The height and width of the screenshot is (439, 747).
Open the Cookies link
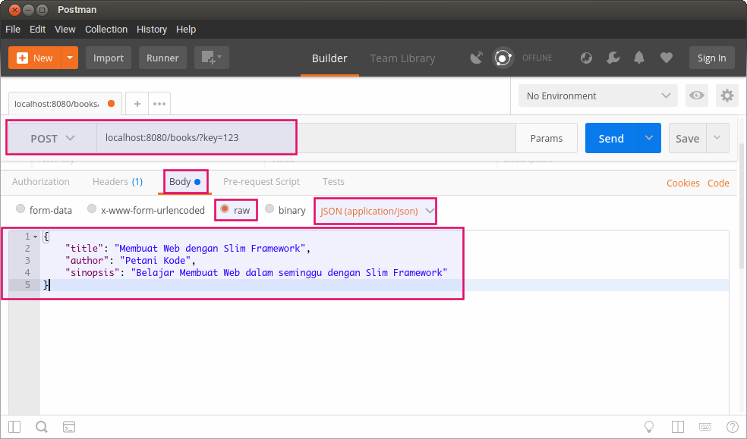682,183
